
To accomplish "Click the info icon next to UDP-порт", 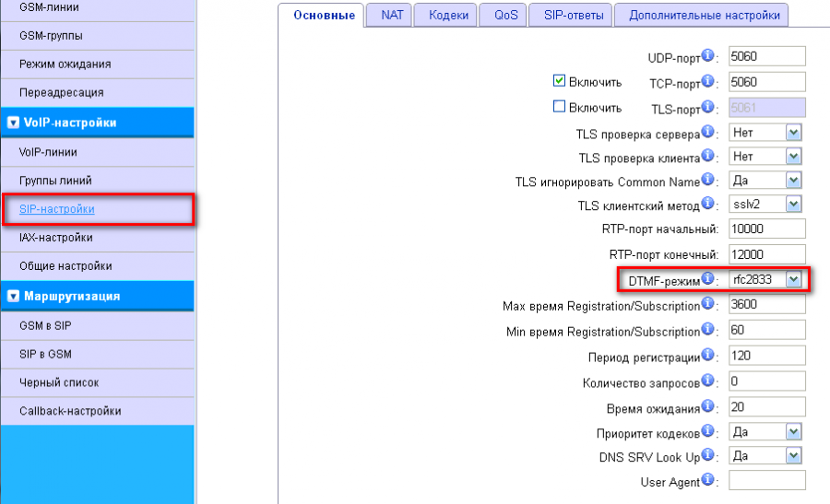I will click(708, 55).
